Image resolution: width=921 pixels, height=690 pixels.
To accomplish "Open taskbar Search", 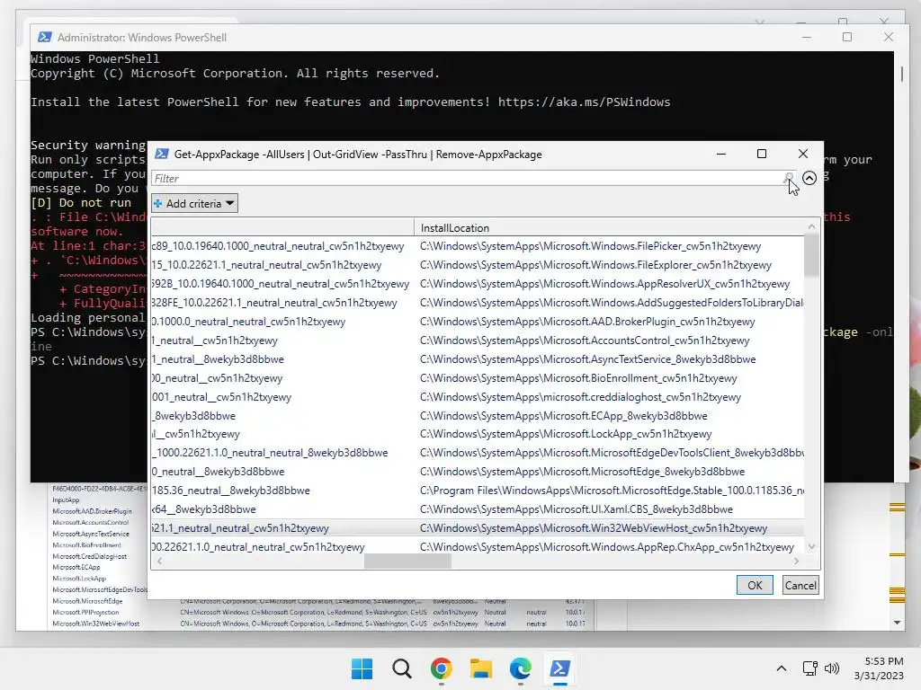I will [x=402, y=668].
